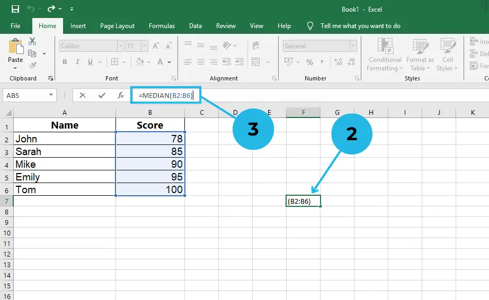The image size is (489, 300).
Task: Open Format as Table menu
Action: [420, 55]
